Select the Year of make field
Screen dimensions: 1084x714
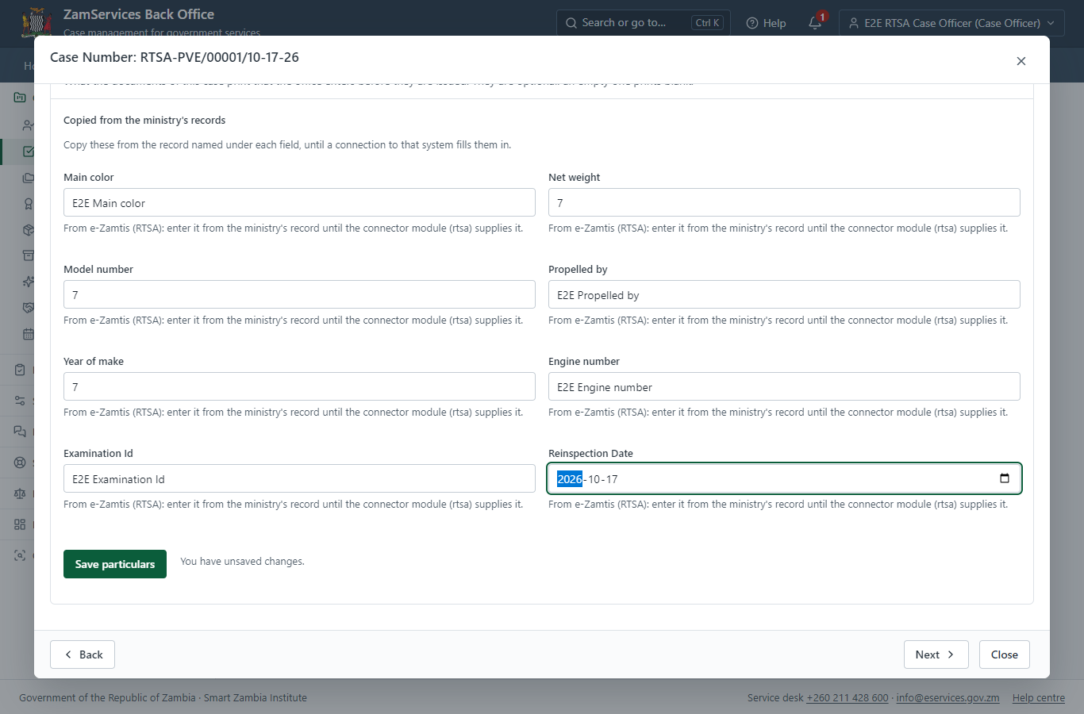click(299, 386)
